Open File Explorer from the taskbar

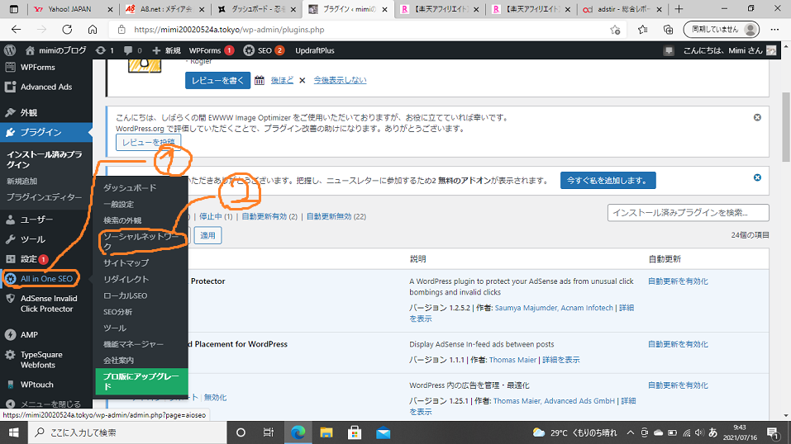click(326, 432)
